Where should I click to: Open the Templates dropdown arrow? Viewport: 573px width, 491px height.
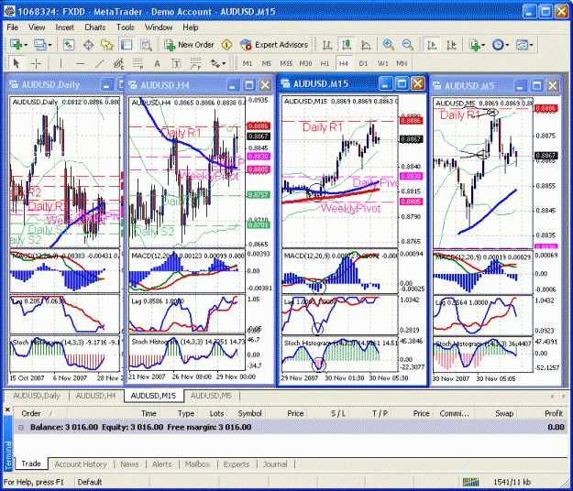coord(532,45)
